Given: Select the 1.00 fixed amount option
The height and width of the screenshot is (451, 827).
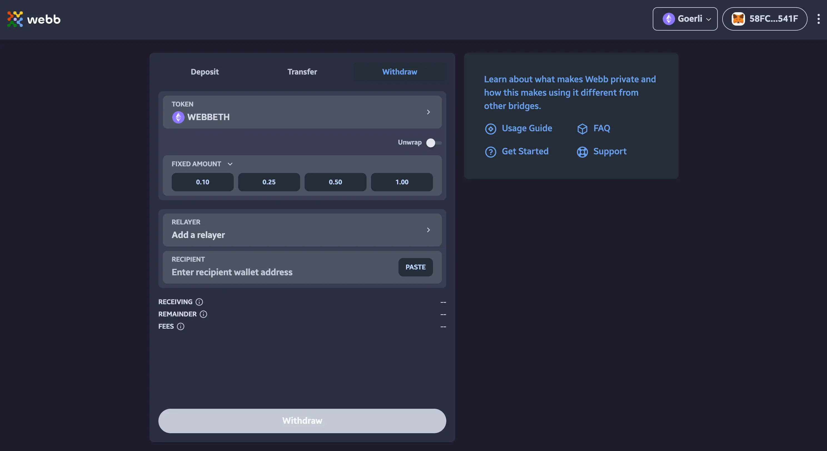Looking at the screenshot, I should point(402,182).
